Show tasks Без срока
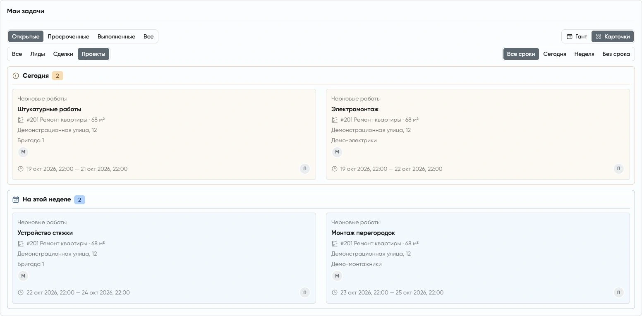642x316 pixels. tap(616, 54)
